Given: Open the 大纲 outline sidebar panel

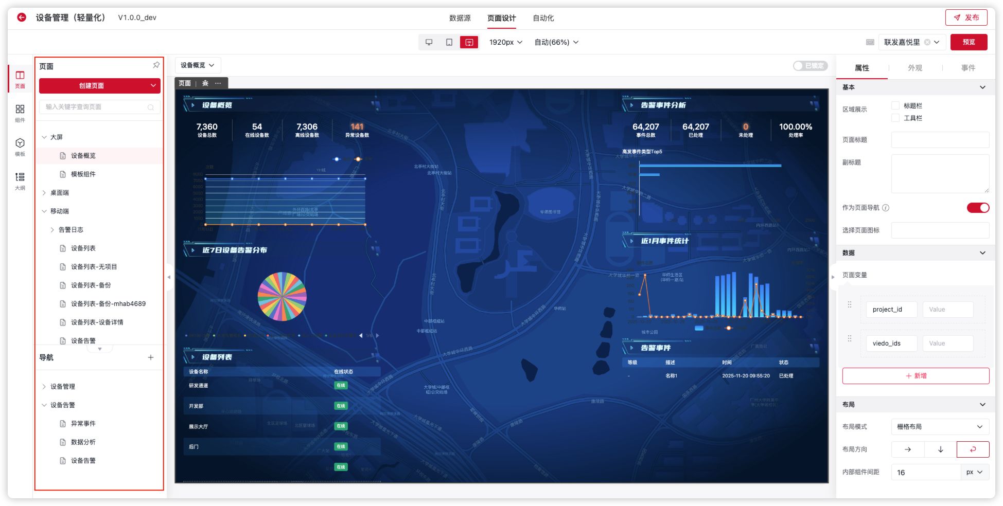Looking at the screenshot, I should [x=20, y=180].
